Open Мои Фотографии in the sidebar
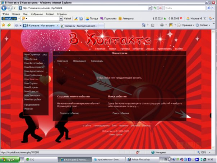The width and height of the screenshot is (217, 163). [x=33, y=63]
